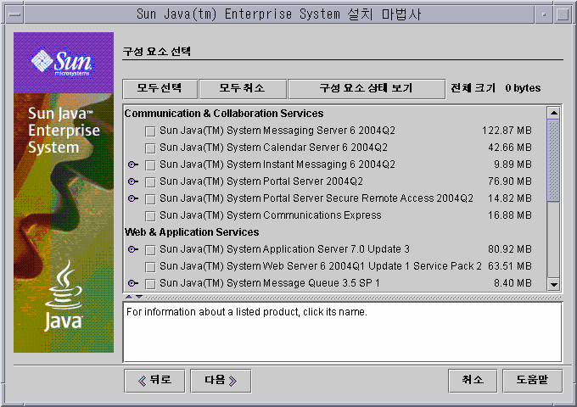The width and height of the screenshot is (577, 407).
Task: Click the 16.88 MB size value
Action: coord(510,215)
